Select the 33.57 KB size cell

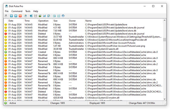[x=58, y=37]
